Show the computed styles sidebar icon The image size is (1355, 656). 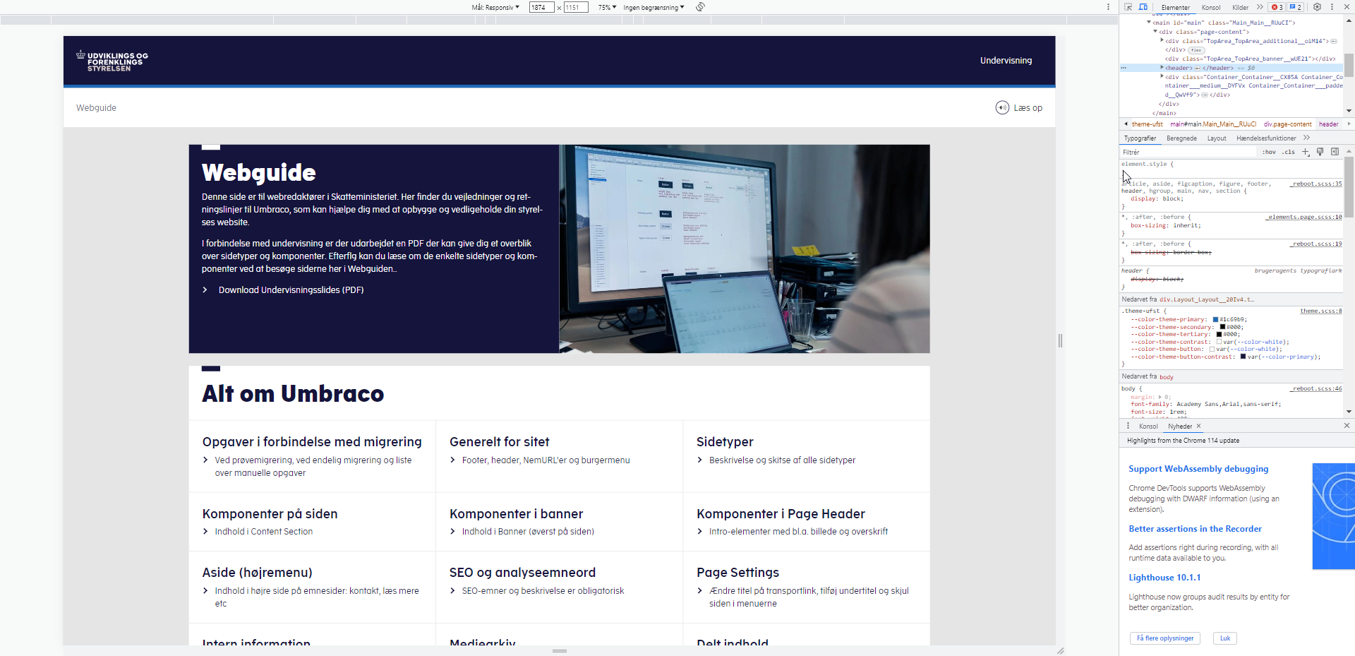coord(1335,152)
